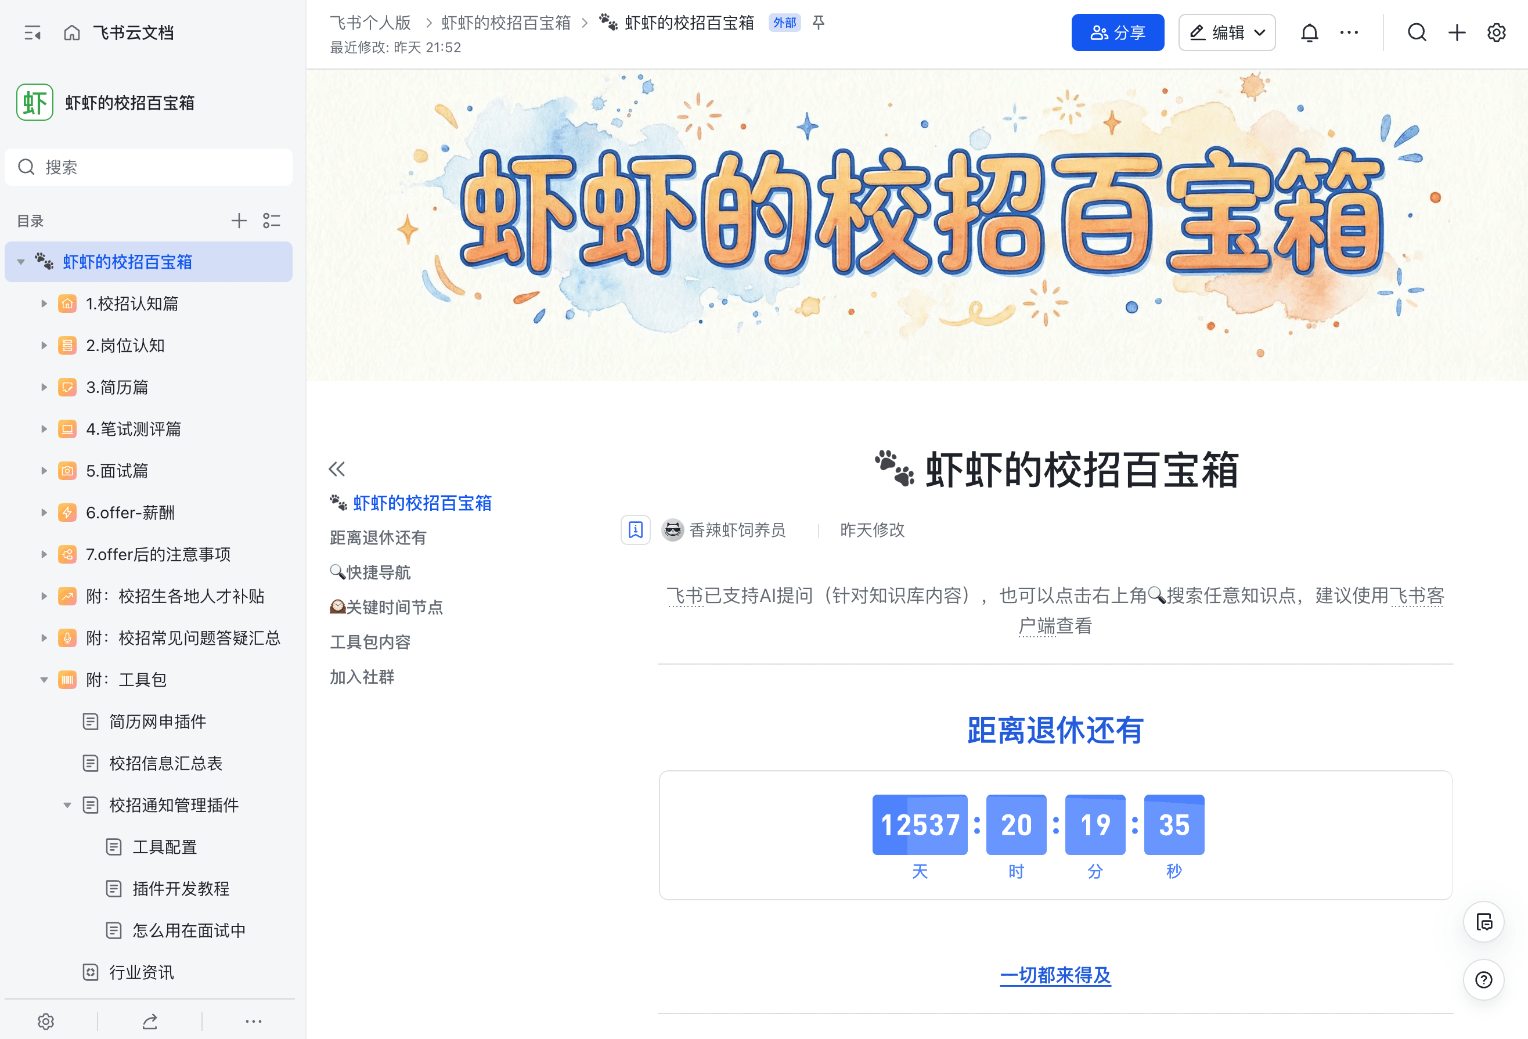Open the notification bell
The width and height of the screenshot is (1528, 1039).
(1310, 31)
